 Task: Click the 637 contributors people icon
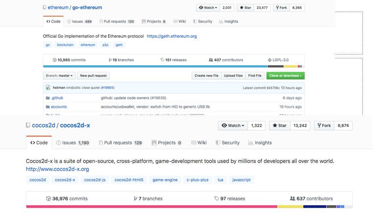(293, 199)
